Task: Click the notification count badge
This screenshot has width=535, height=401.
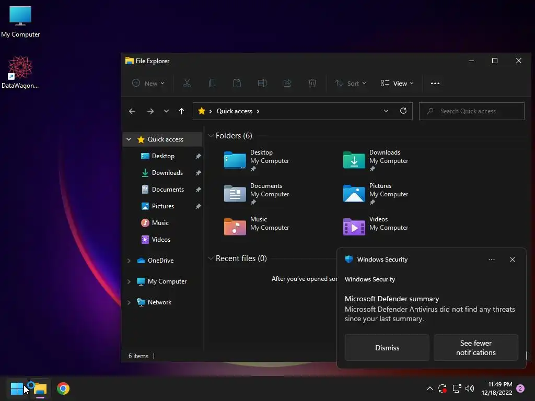Action: click(x=520, y=388)
